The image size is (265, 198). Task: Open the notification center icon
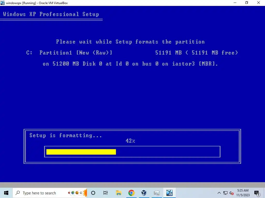[x=257, y=193]
